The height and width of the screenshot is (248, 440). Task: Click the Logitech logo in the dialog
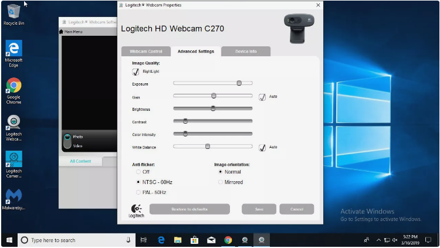[x=136, y=211]
